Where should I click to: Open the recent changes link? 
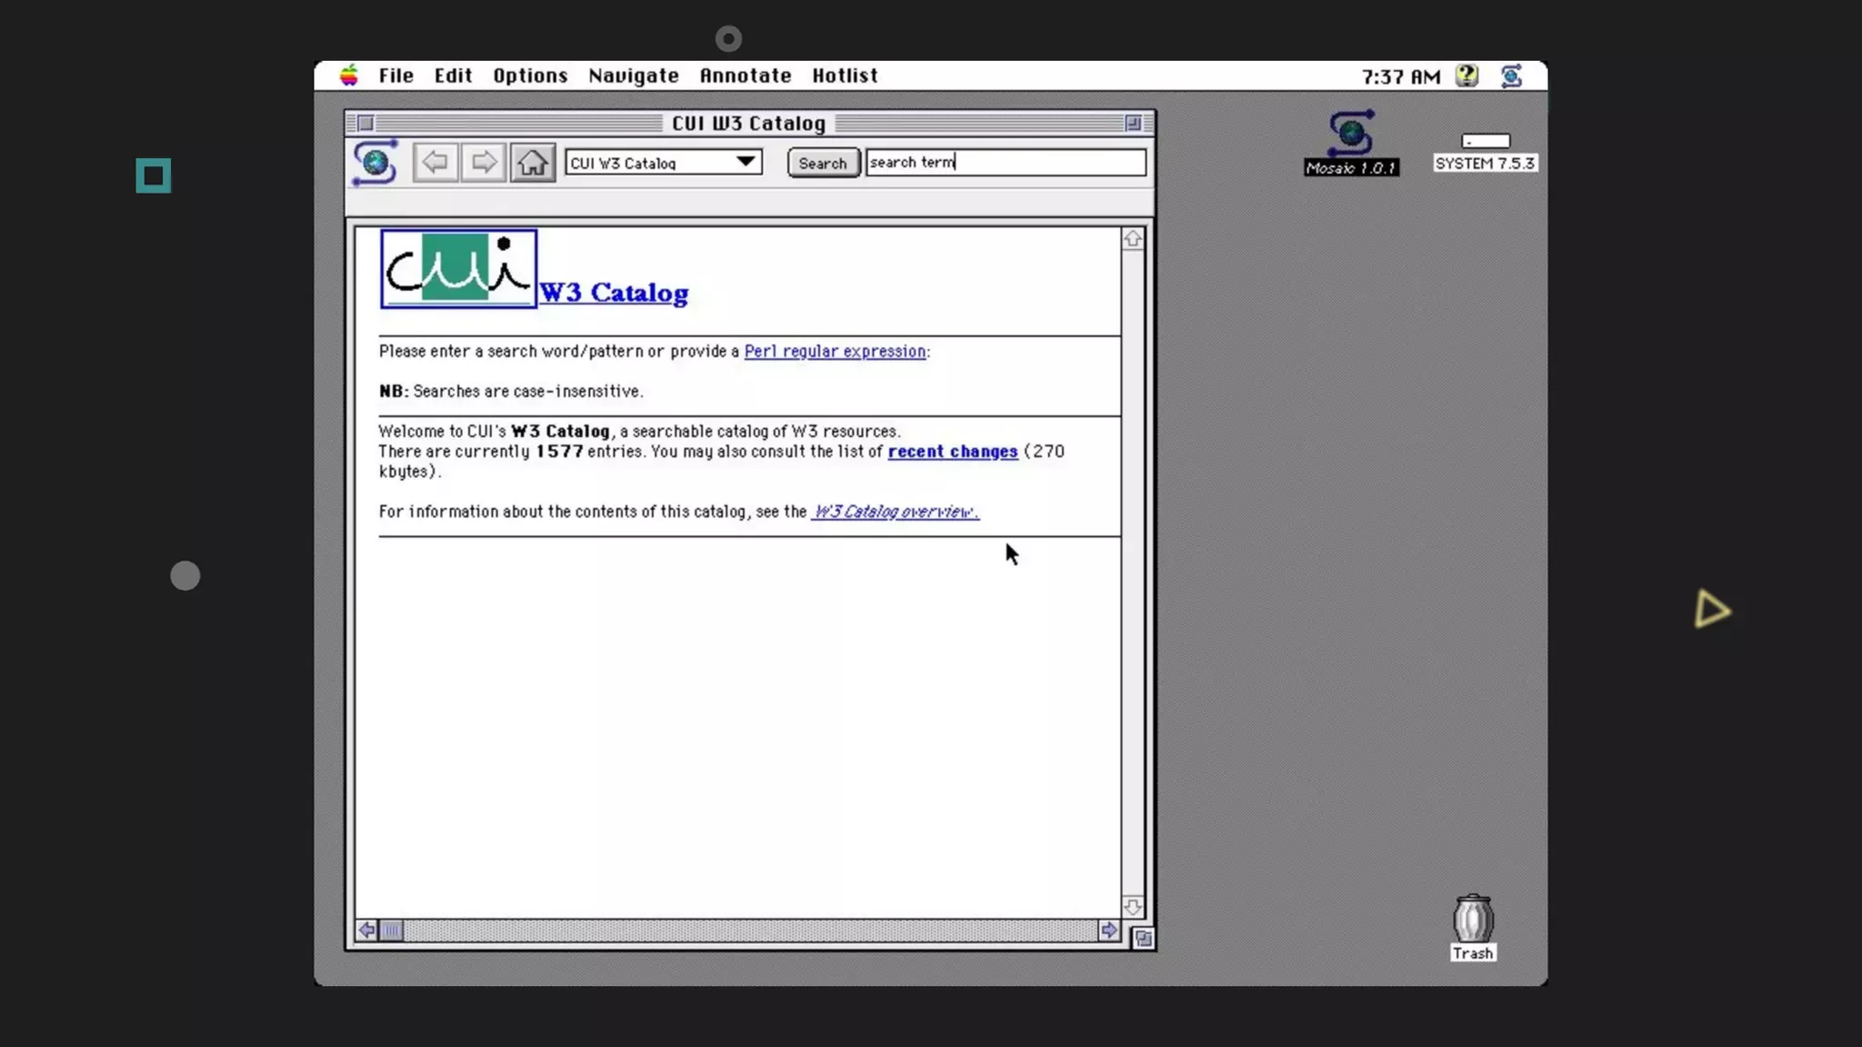click(952, 452)
